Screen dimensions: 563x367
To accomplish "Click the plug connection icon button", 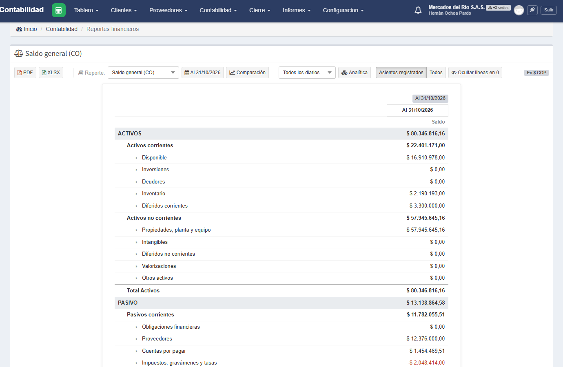I will (532, 10).
